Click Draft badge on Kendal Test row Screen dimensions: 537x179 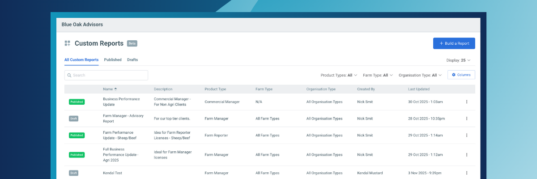tap(73, 173)
